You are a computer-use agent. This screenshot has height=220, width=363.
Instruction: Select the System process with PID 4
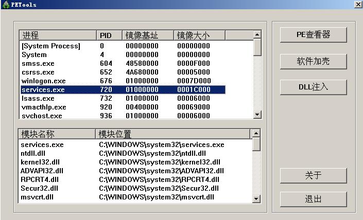click(x=123, y=55)
